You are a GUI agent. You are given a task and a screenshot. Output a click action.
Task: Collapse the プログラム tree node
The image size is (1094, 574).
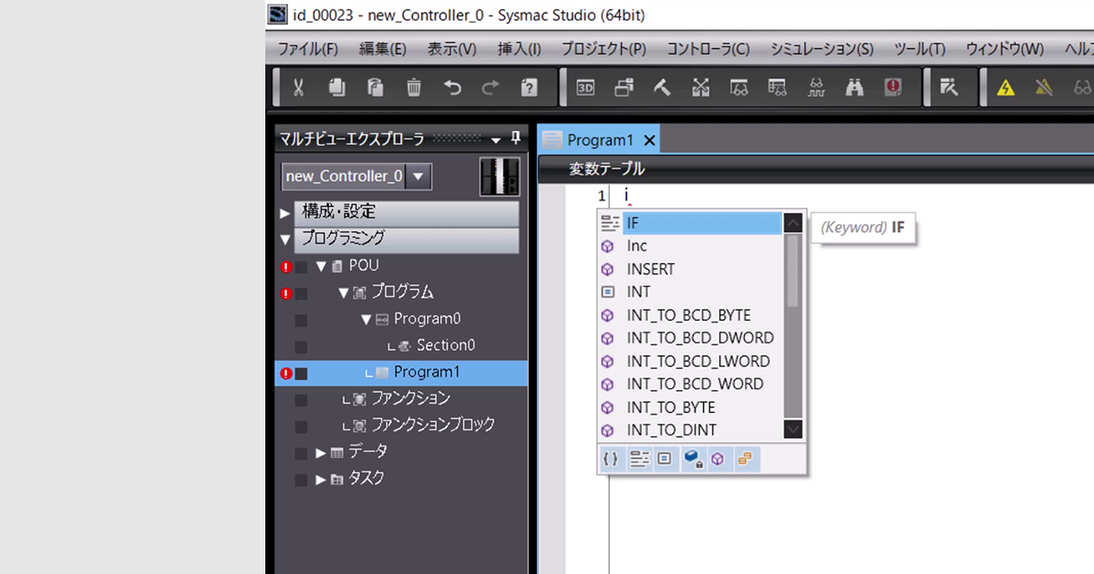344,292
